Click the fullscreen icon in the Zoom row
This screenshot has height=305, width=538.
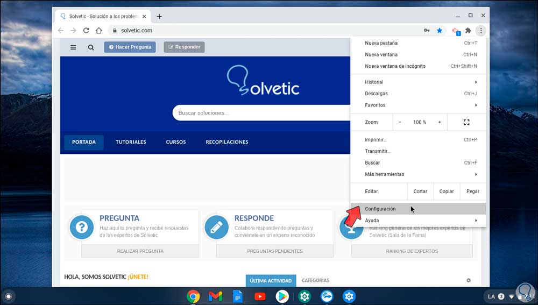tap(466, 122)
